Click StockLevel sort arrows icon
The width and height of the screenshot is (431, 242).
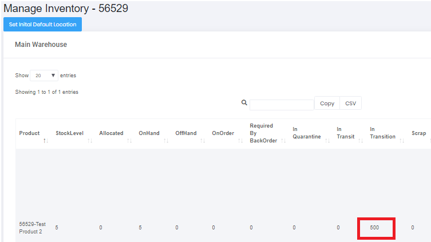90,141
